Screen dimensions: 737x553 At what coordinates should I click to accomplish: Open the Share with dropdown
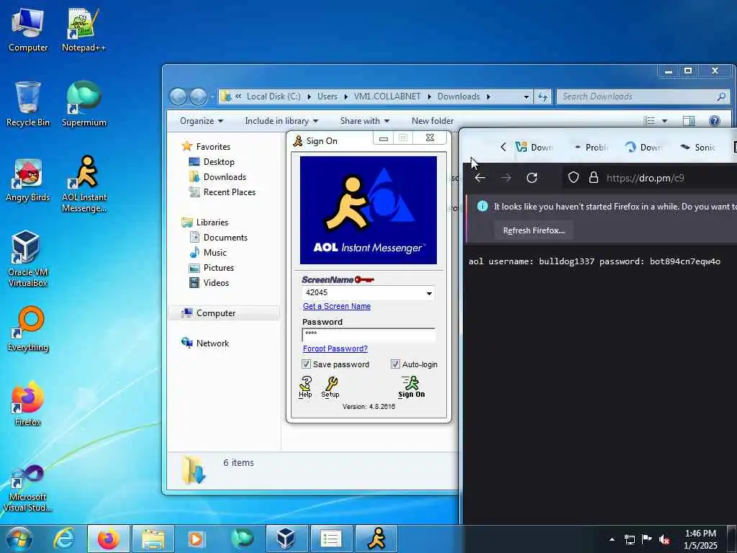point(365,121)
